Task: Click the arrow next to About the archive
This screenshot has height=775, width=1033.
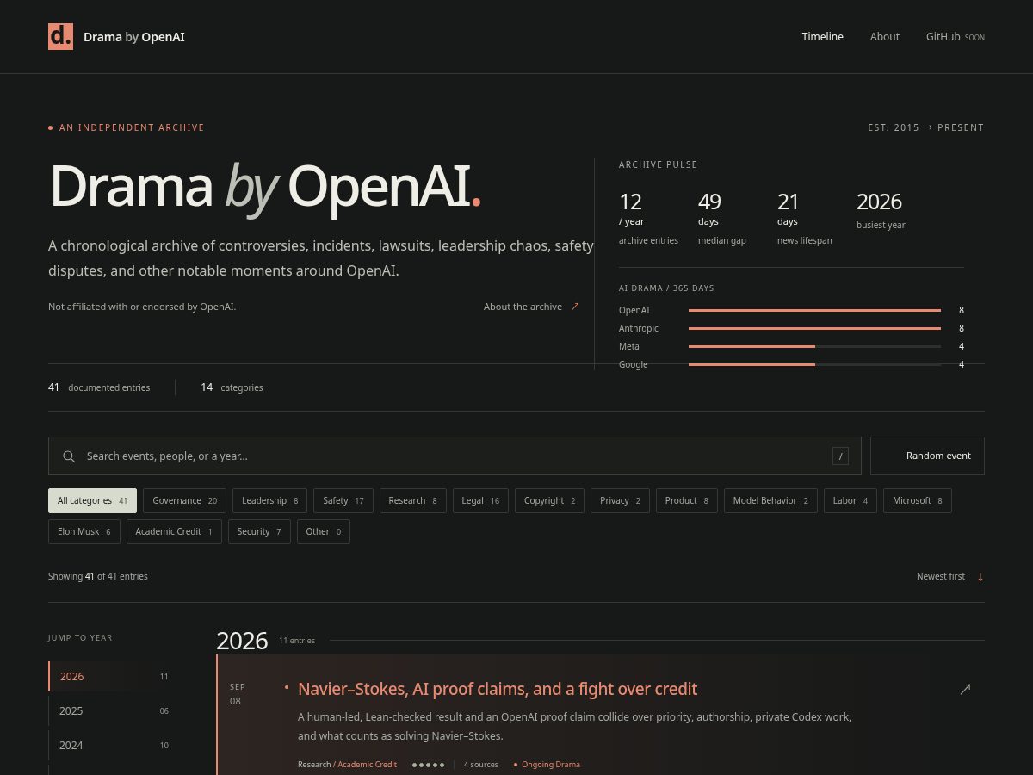Action: click(575, 307)
